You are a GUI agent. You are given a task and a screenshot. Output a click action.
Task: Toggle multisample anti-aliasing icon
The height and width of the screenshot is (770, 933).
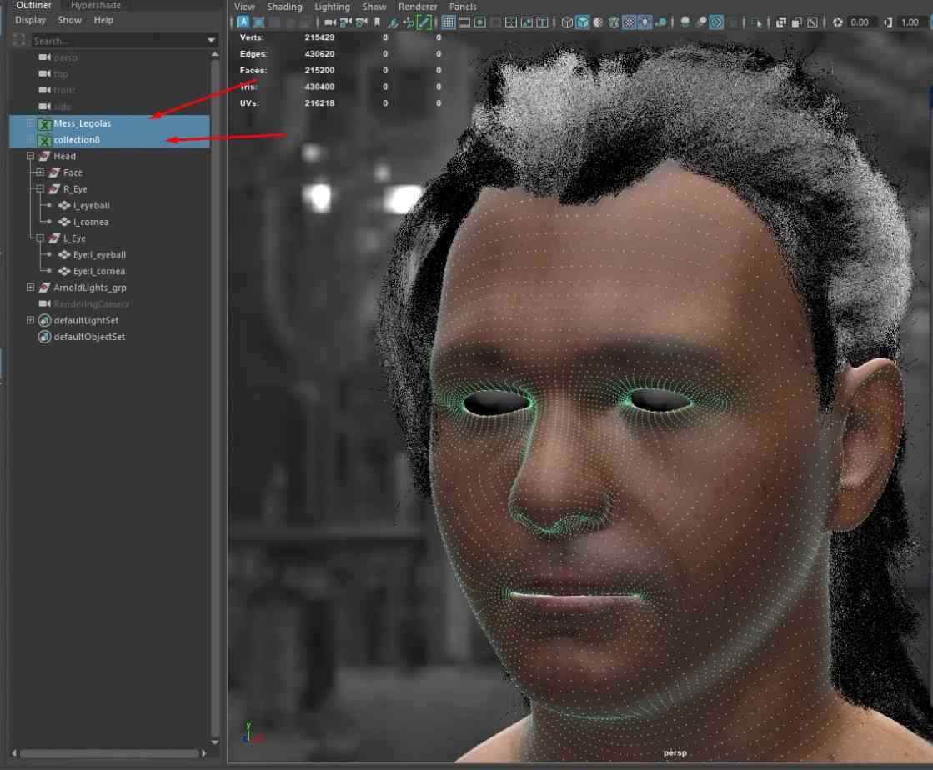point(716,22)
